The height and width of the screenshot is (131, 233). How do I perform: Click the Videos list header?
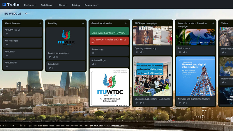224,23
